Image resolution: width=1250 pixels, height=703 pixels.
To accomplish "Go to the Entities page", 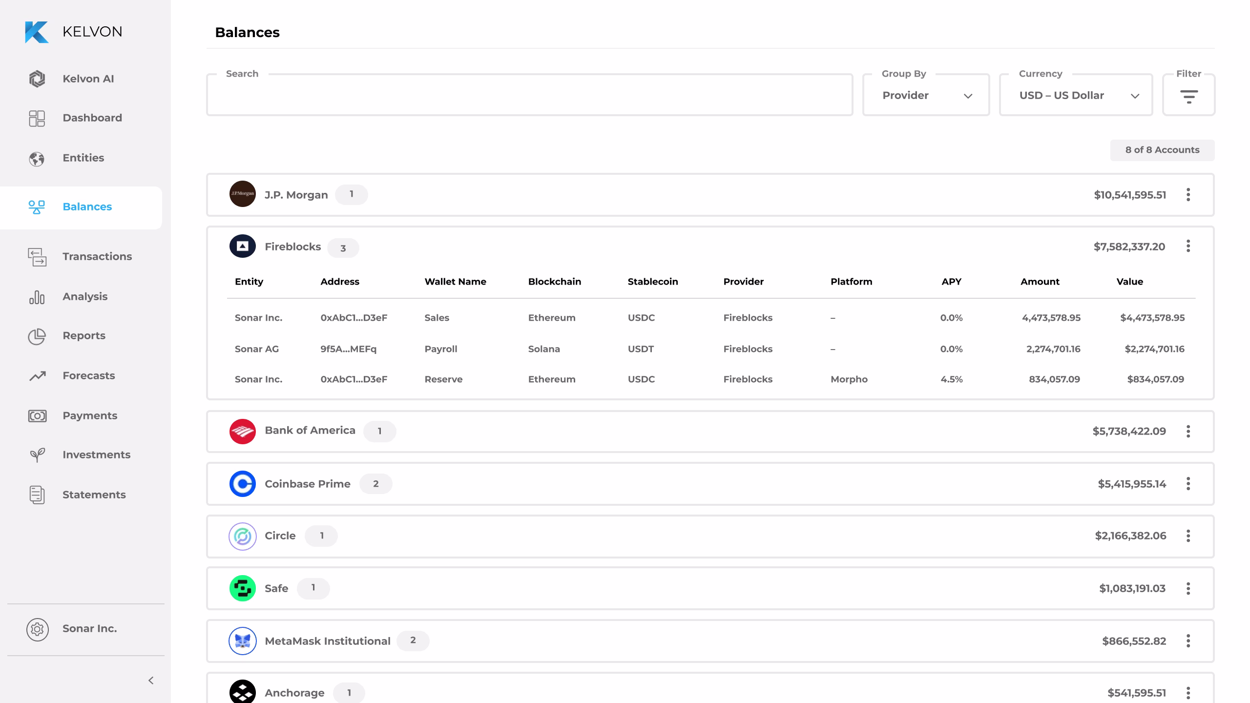I will (x=83, y=158).
